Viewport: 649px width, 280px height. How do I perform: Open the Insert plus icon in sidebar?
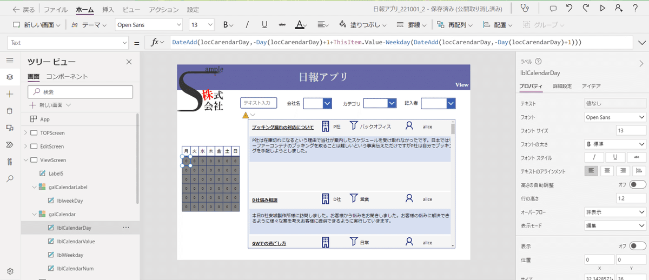pos(10,94)
